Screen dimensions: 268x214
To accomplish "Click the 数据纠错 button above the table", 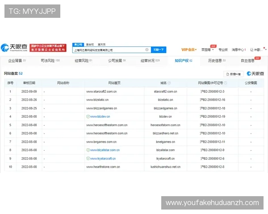I will click(x=233, y=74).
